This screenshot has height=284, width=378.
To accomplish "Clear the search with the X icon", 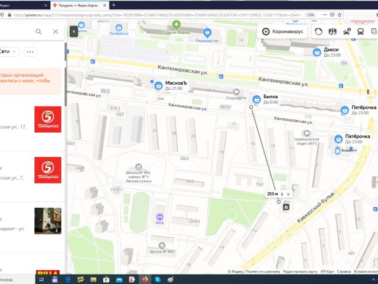I will 56,31.
